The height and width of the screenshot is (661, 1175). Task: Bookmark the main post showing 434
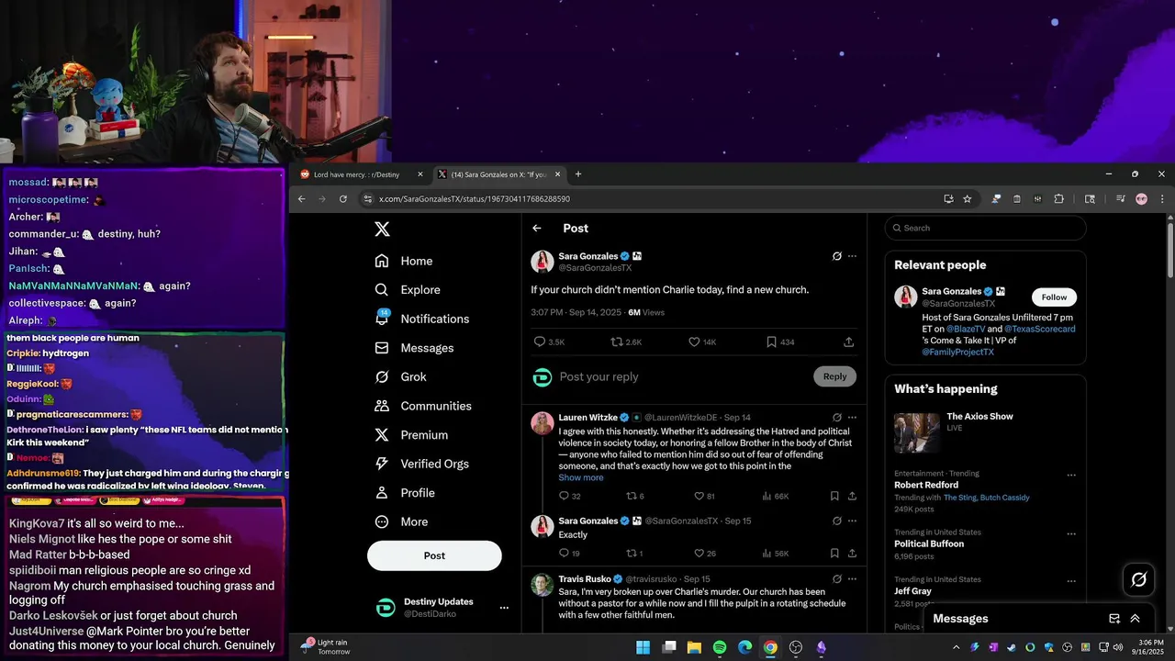pos(771,342)
